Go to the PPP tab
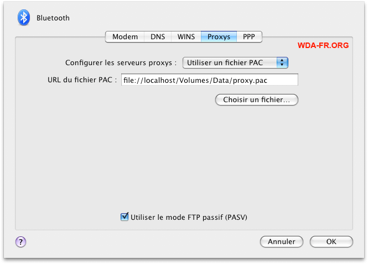The height and width of the screenshot is (264, 368). point(249,37)
